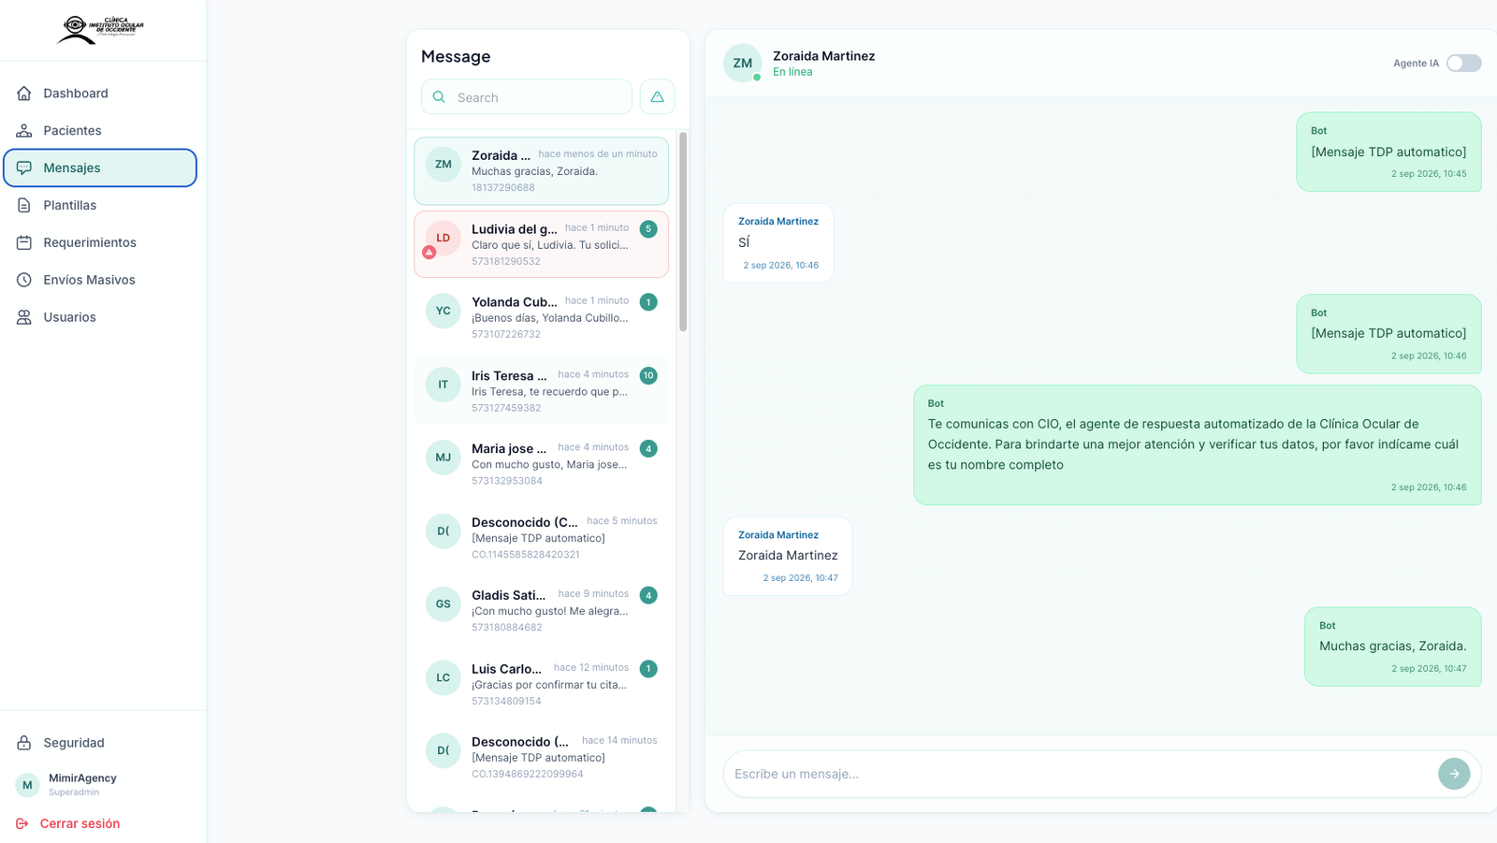Click the Cerrar sesión link
The width and height of the screenshot is (1497, 843).
pos(80,824)
